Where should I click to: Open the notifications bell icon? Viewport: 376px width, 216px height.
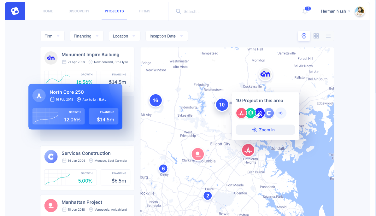(305, 11)
